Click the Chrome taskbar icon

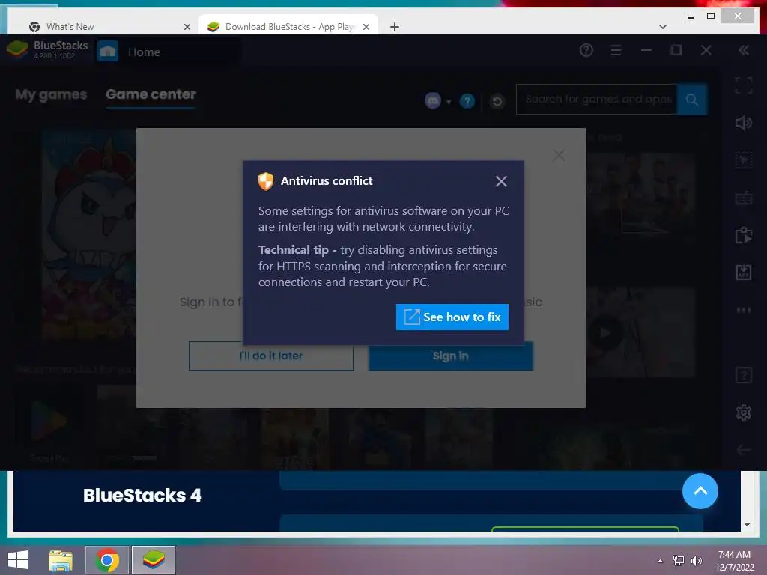point(107,560)
